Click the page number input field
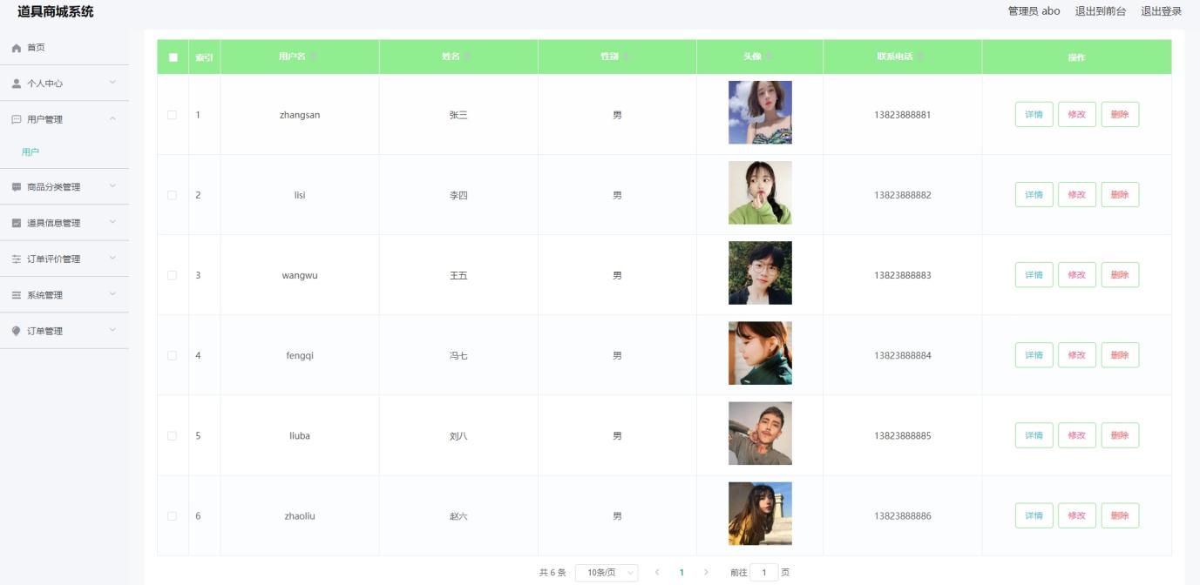The width and height of the screenshot is (1200, 585). tap(763, 573)
